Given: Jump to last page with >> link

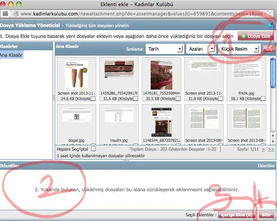Looking at the screenshot, I should [x=271, y=149].
